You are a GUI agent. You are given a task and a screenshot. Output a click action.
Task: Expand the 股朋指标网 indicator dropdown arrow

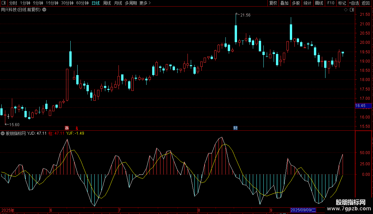(3, 133)
